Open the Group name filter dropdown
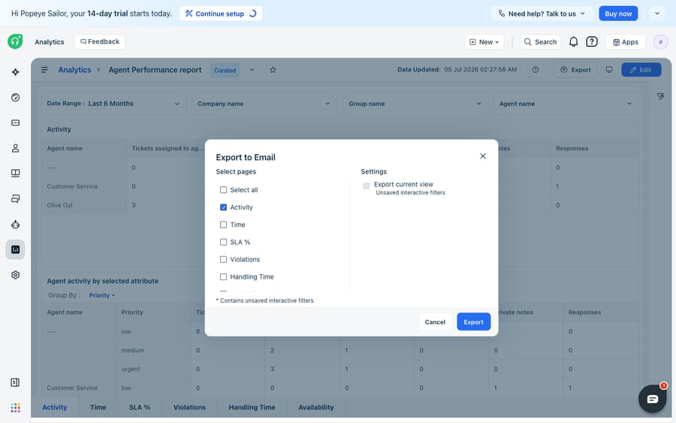 [415, 104]
